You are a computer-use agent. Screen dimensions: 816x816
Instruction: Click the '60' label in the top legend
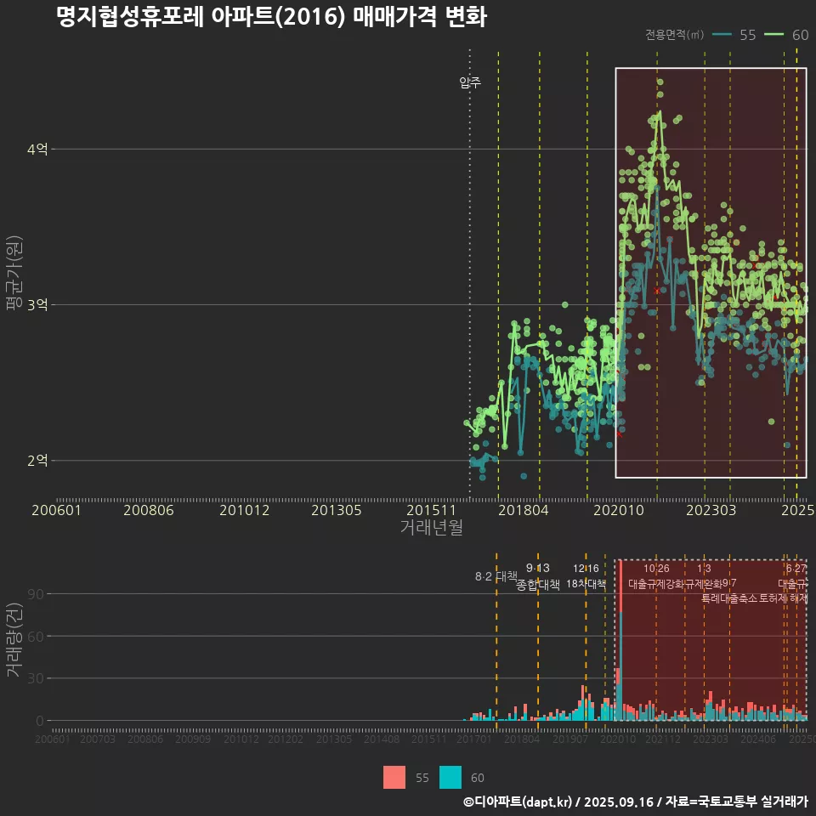click(800, 35)
